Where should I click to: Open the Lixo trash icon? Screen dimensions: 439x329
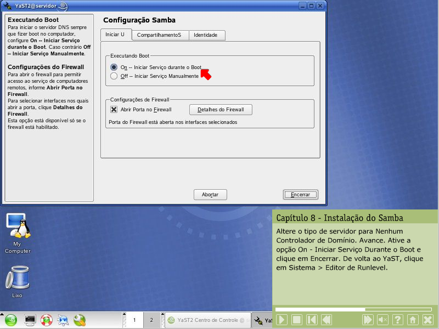17,281
